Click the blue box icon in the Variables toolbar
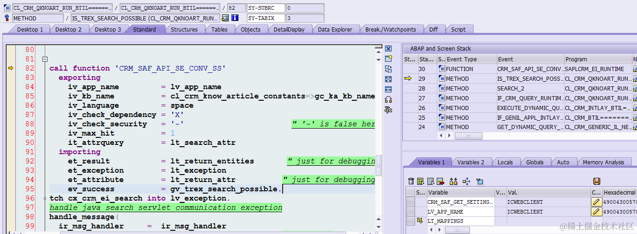This screenshot has height=234, width=637. pyautogui.click(x=480, y=181)
